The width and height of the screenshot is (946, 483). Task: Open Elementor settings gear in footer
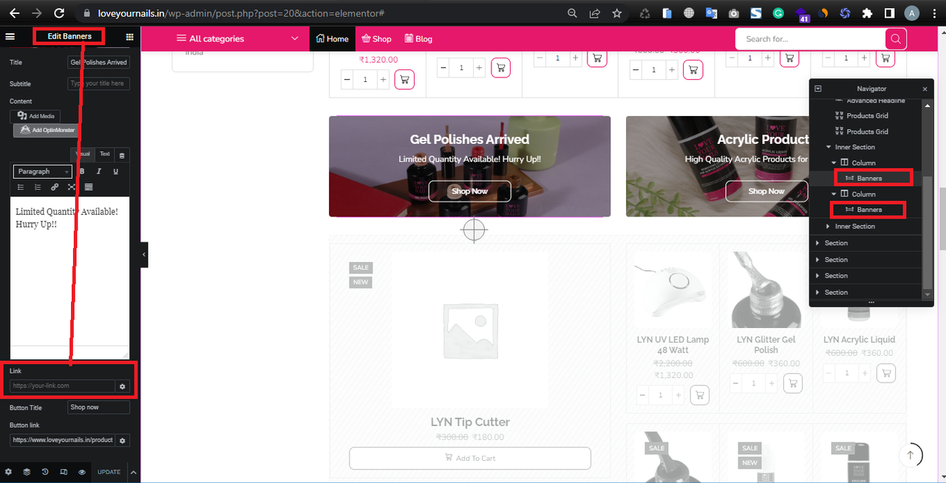[x=9, y=472]
